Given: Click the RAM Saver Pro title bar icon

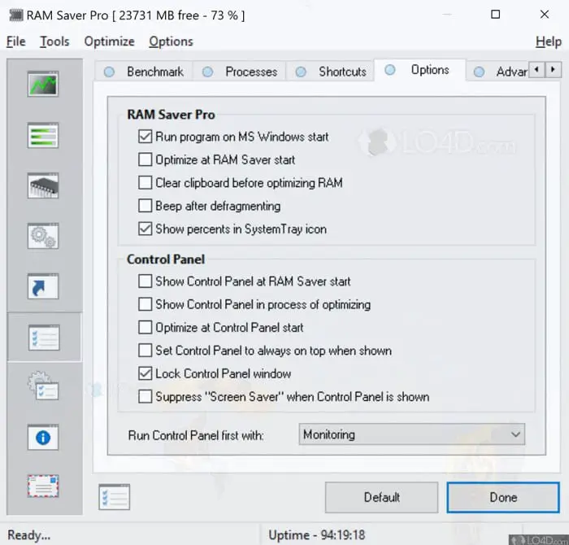Looking at the screenshot, I should [15, 15].
